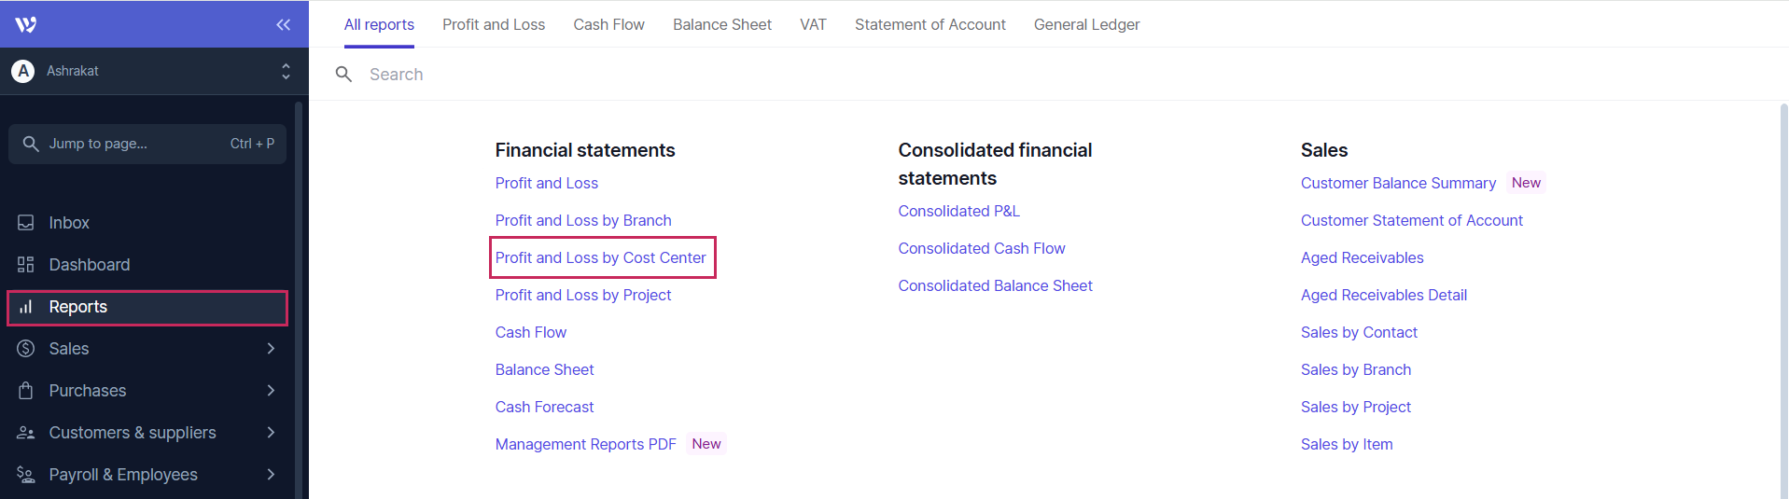The width and height of the screenshot is (1789, 499).
Task: Collapse the sidebar with double-chevron icon
Action: click(283, 25)
